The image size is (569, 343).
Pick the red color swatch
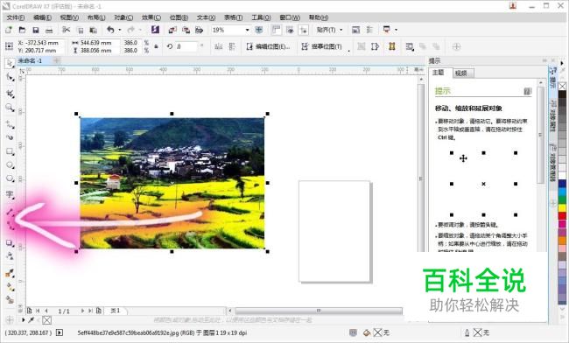tap(562, 216)
